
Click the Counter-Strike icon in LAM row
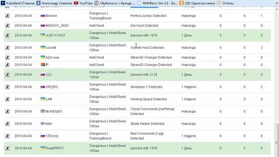pyautogui.click(x=7, y=99)
